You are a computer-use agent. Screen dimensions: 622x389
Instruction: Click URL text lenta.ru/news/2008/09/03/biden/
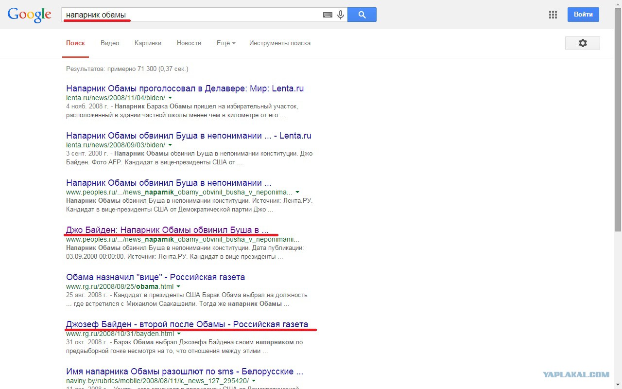tap(116, 145)
